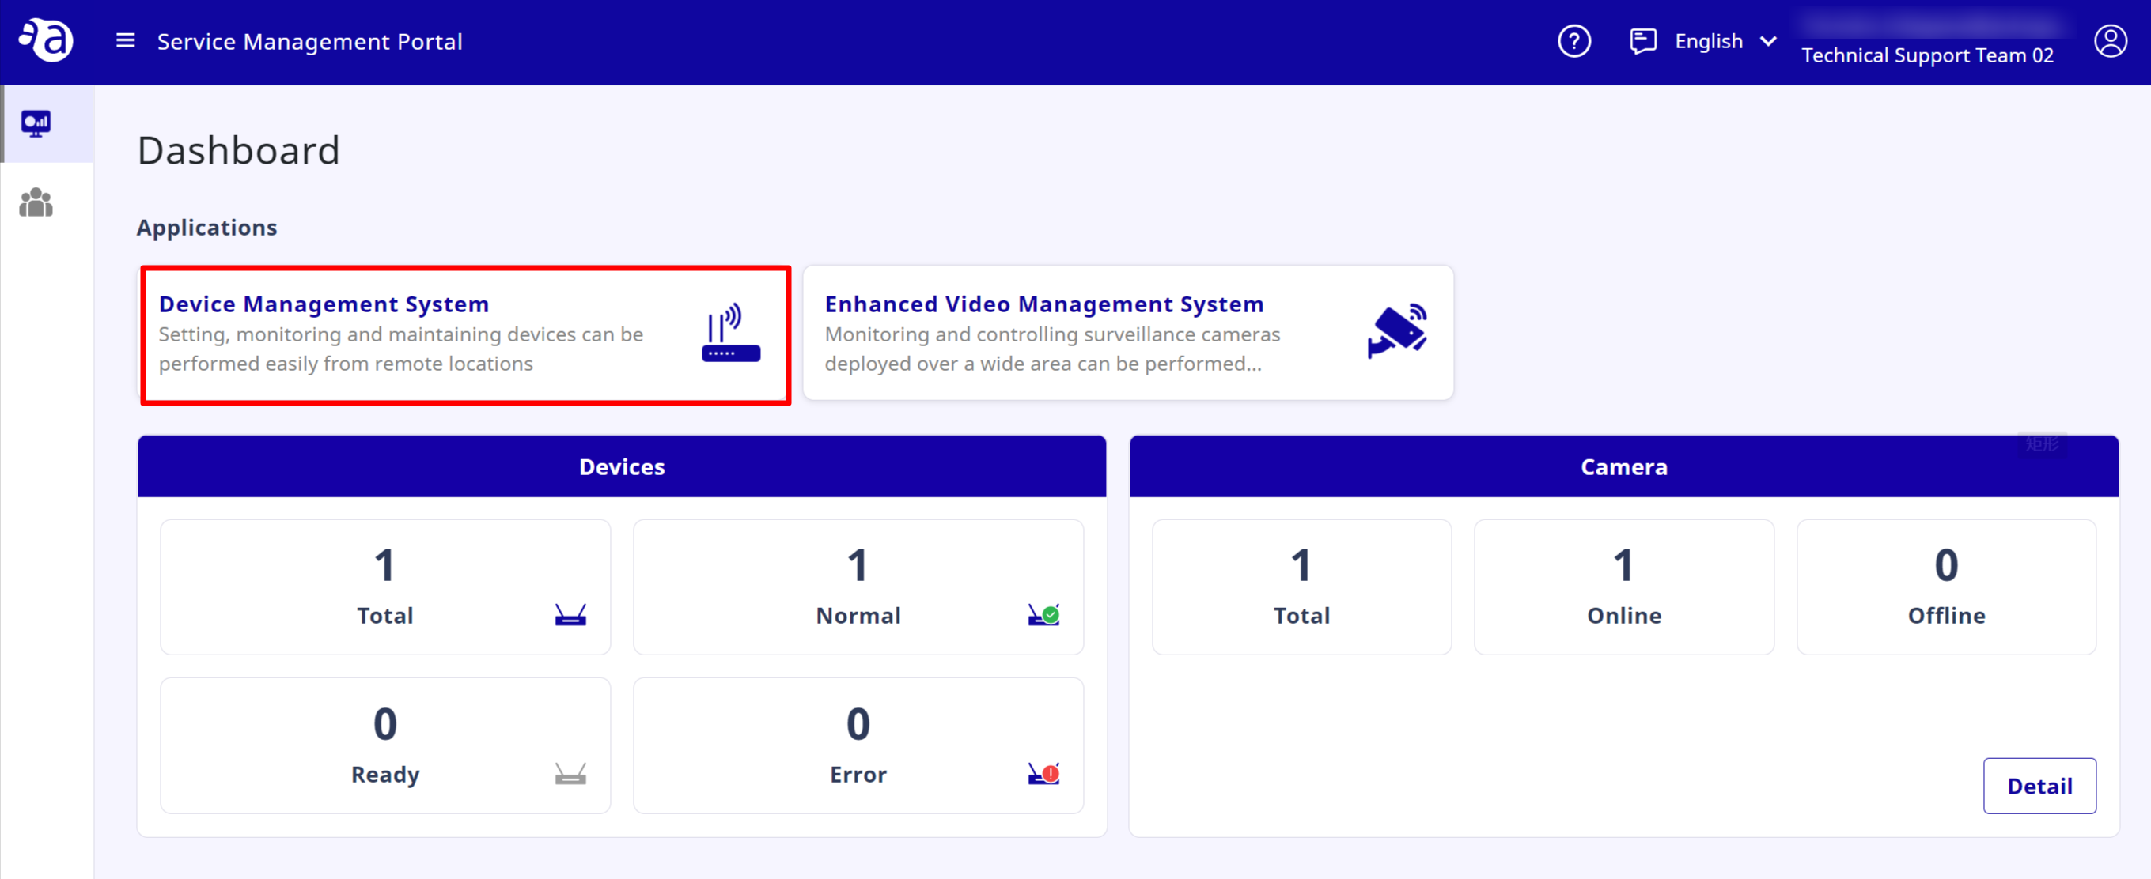Open the Enhanced Video Management System application
The image size is (2151, 879).
tap(1043, 304)
